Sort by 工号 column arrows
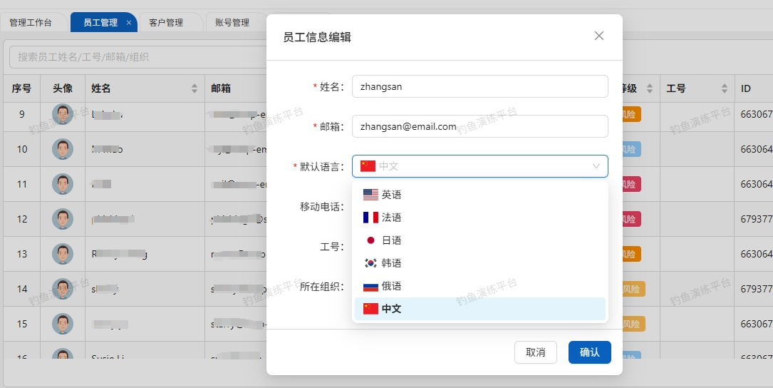Viewport: 773px width, 388px height. pyautogui.click(x=725, y=89)
